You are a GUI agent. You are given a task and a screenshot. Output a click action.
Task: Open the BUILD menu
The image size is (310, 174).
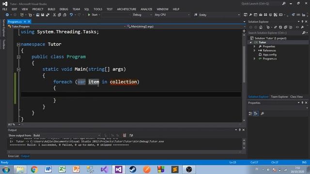pyautogui.click(x=51, y=9)
